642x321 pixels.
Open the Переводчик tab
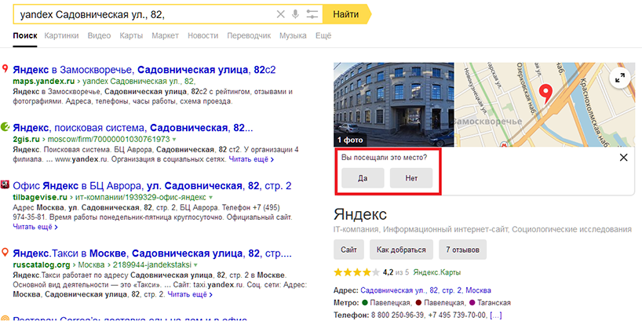[249, 35]
